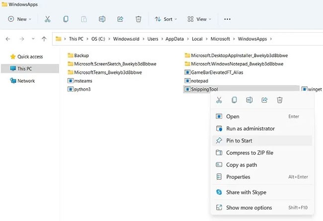Click the Delete trash icon in the top toolbar

(138, 19)
